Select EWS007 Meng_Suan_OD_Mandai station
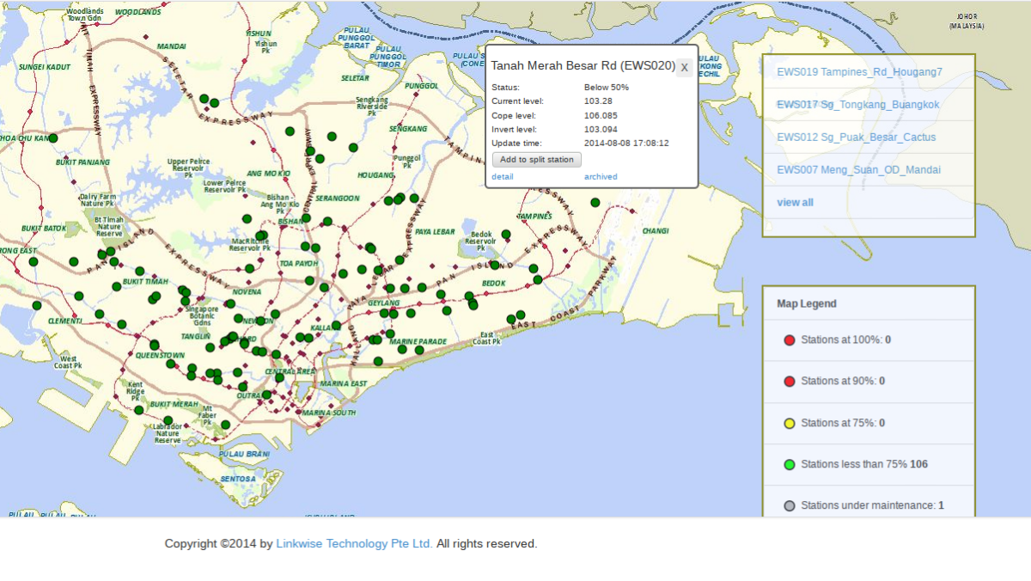 tap(858, 170)
